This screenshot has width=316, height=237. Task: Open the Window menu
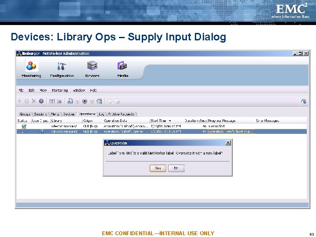pos(79,90)
